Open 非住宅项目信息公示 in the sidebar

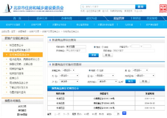click(20, 50)
